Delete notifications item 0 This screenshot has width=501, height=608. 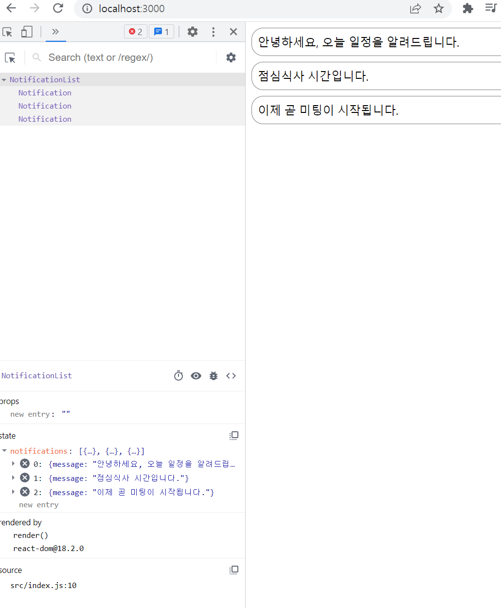click(x=25, y=463)
